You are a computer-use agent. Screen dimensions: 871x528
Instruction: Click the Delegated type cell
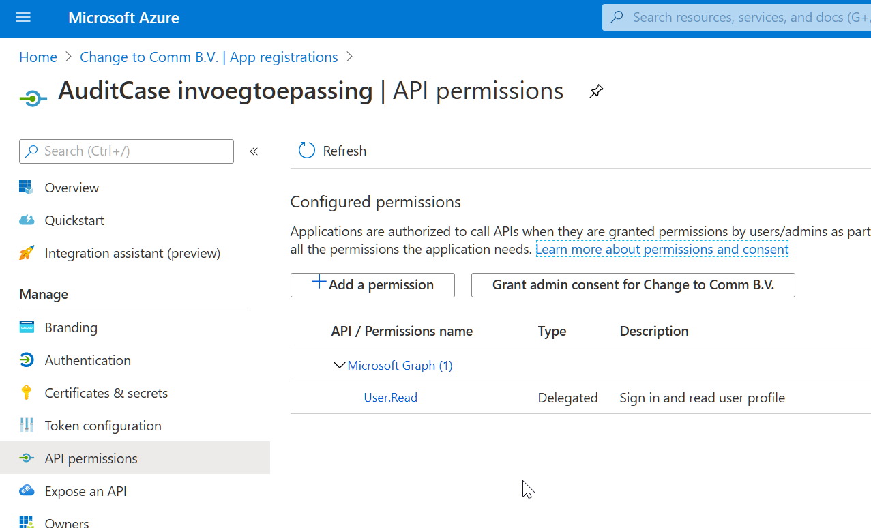(x=567, y=398)
